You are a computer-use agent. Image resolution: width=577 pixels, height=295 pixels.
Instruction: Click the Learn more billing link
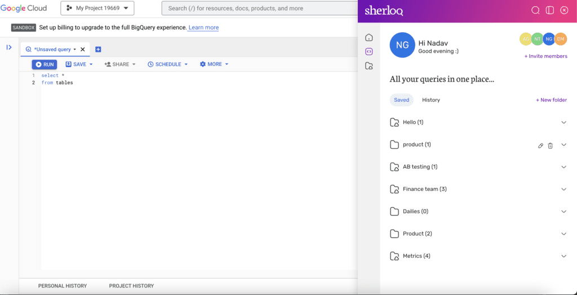coord(203,28)
